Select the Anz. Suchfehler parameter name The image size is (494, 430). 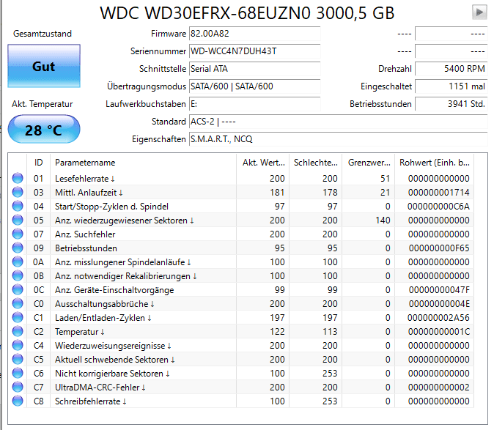[x=85, y=234]
